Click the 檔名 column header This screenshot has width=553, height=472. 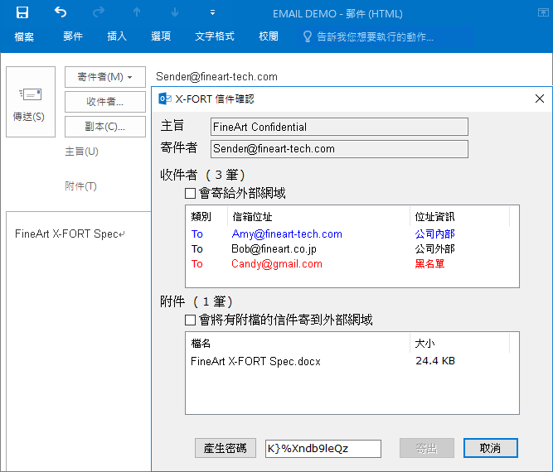coord(298,343)
